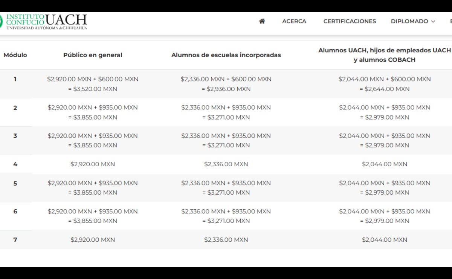This screenshot has height=279, width=452.
Task: Click the 'Alumnos UACH, hijos de empleados' header
Action: pos(385,55)
